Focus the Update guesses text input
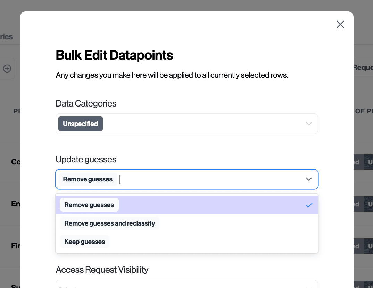373x288 pixels. (208, 179)
